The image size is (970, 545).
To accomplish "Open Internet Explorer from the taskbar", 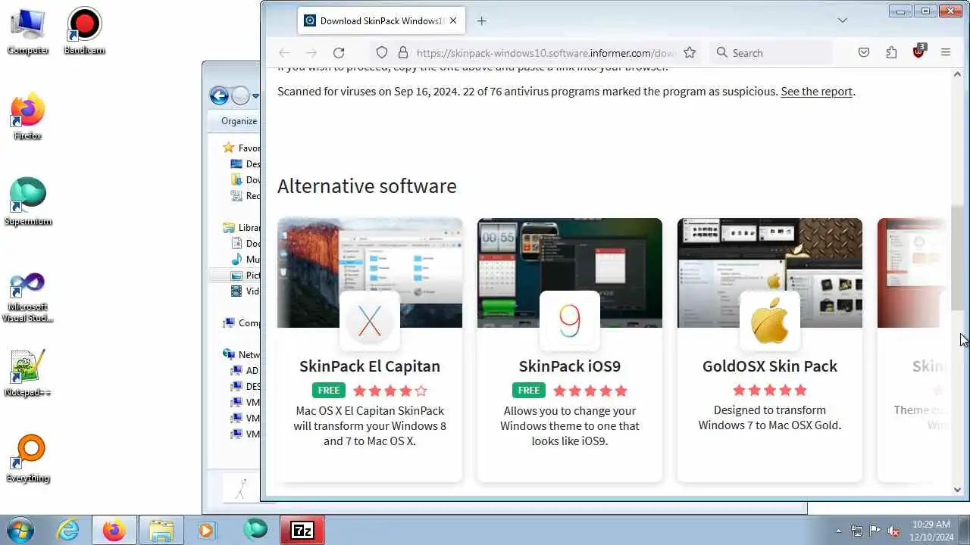I will [67, 530].
